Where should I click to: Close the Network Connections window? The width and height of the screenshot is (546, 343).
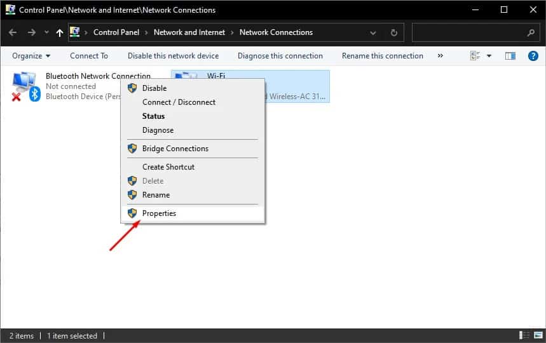(x=533, y=10)
